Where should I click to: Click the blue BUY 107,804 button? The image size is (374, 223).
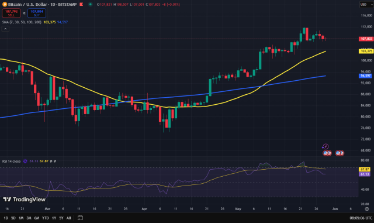(37, 13)
